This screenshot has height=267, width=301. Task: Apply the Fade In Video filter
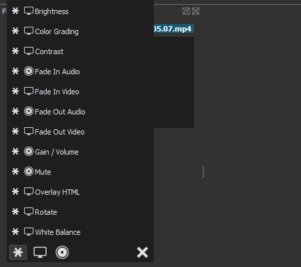80,92
